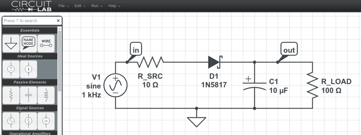Pick the resistor from Passive Elements
The width and height of the screenshot is (361, 135).
pos(11,95)
